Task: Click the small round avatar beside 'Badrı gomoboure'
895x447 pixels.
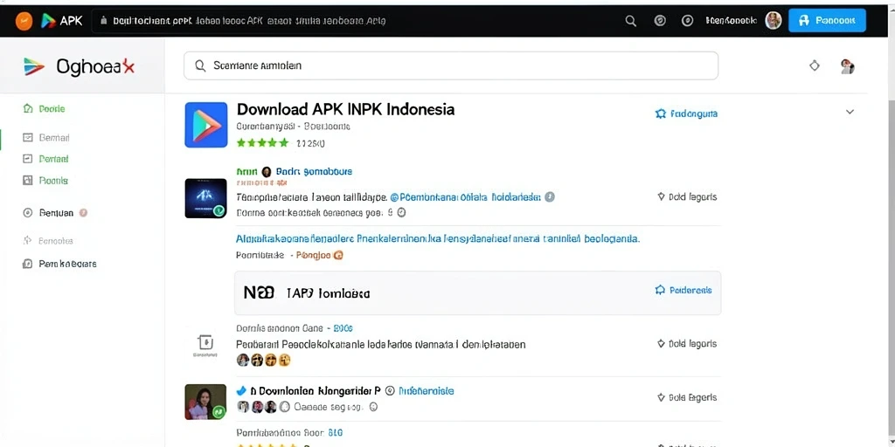Action: (266, 172)
